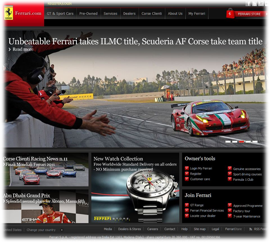Image resolution: width=270 pixels, height=242 pixels.
Task: Click the red arrow icon beside Customer care
Action: pyautogui.click(x=187, y=179)
